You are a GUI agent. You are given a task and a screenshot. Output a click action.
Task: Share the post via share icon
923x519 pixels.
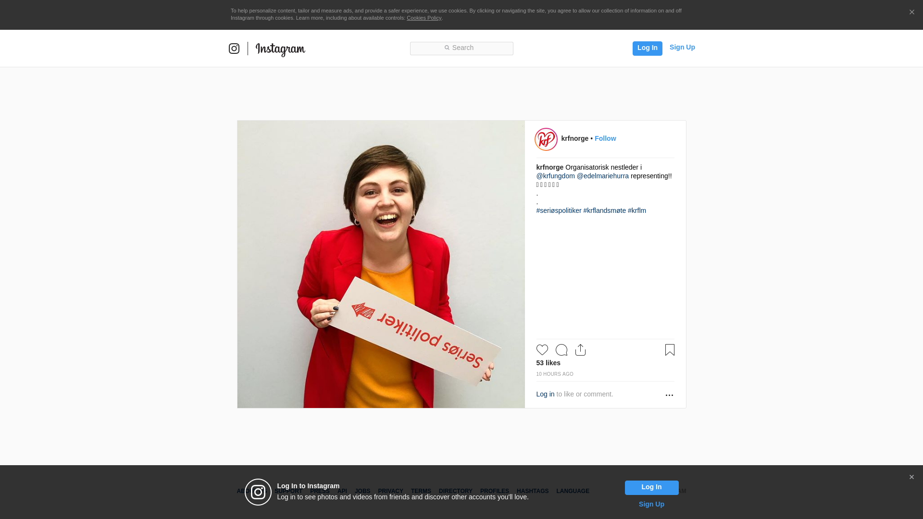(581, 350)
